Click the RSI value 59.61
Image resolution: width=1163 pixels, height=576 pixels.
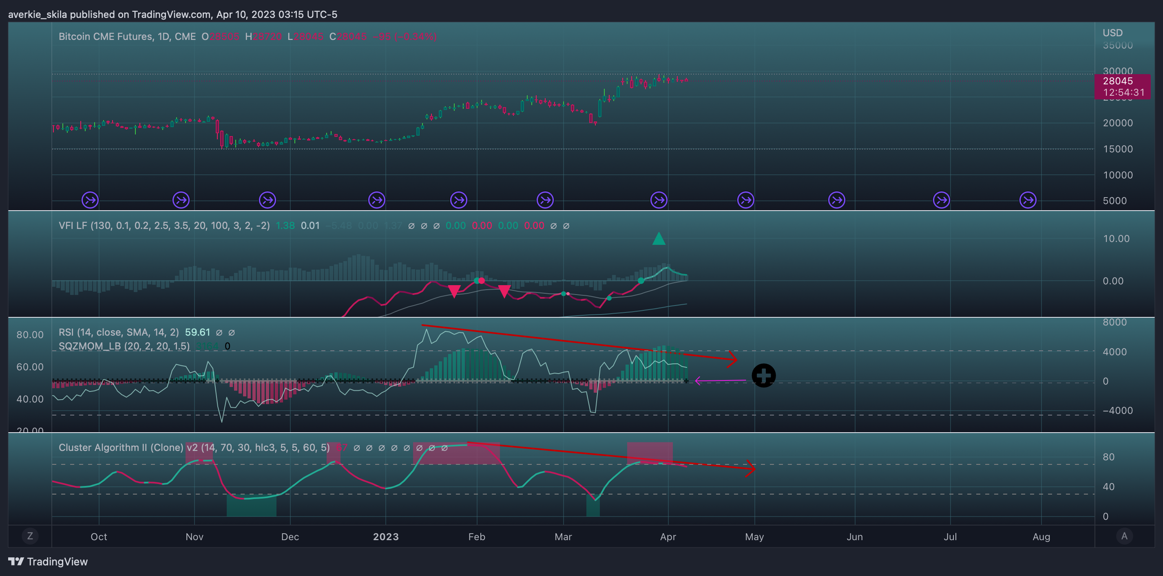[x=198, y=332]
